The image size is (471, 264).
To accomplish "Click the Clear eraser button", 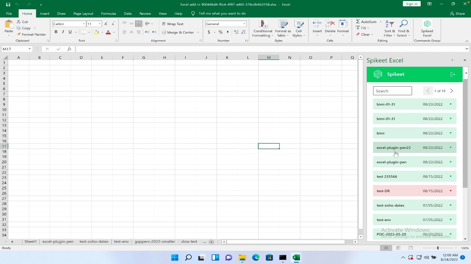I will tap(363, 34).
